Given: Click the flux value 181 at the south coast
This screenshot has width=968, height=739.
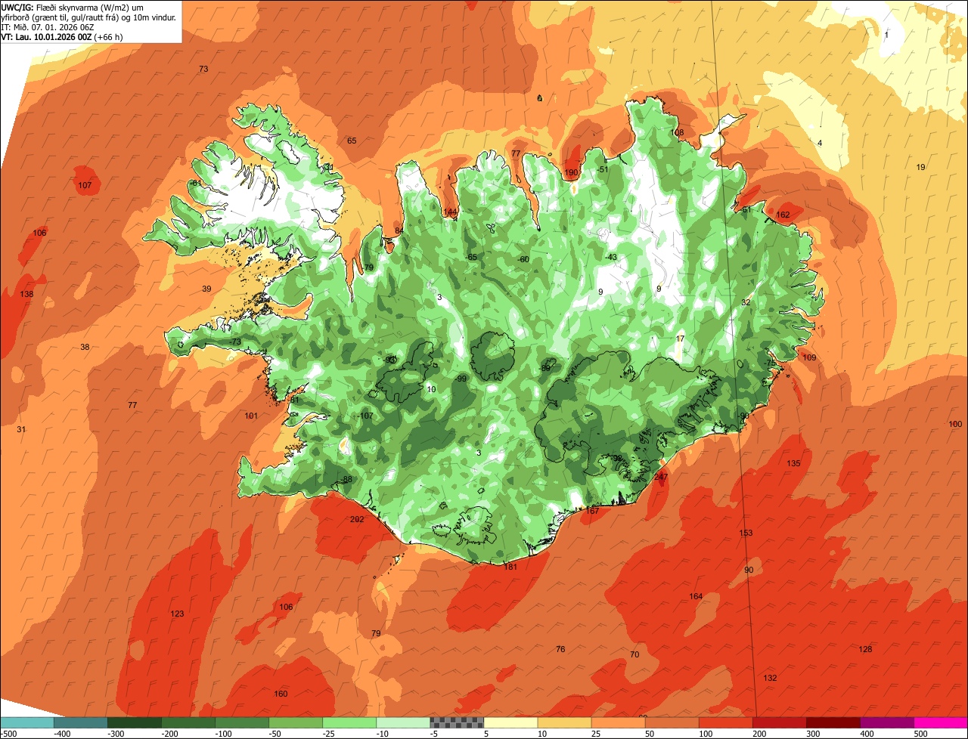Looking at the screenshot, I should pos(510,567).
